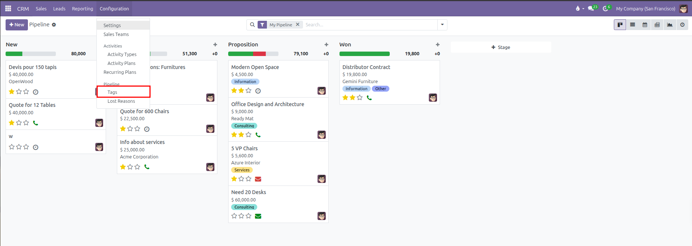Viewport: 692px width, 246px height.
Task: Click the New button
Action: (x=16, y=25)
